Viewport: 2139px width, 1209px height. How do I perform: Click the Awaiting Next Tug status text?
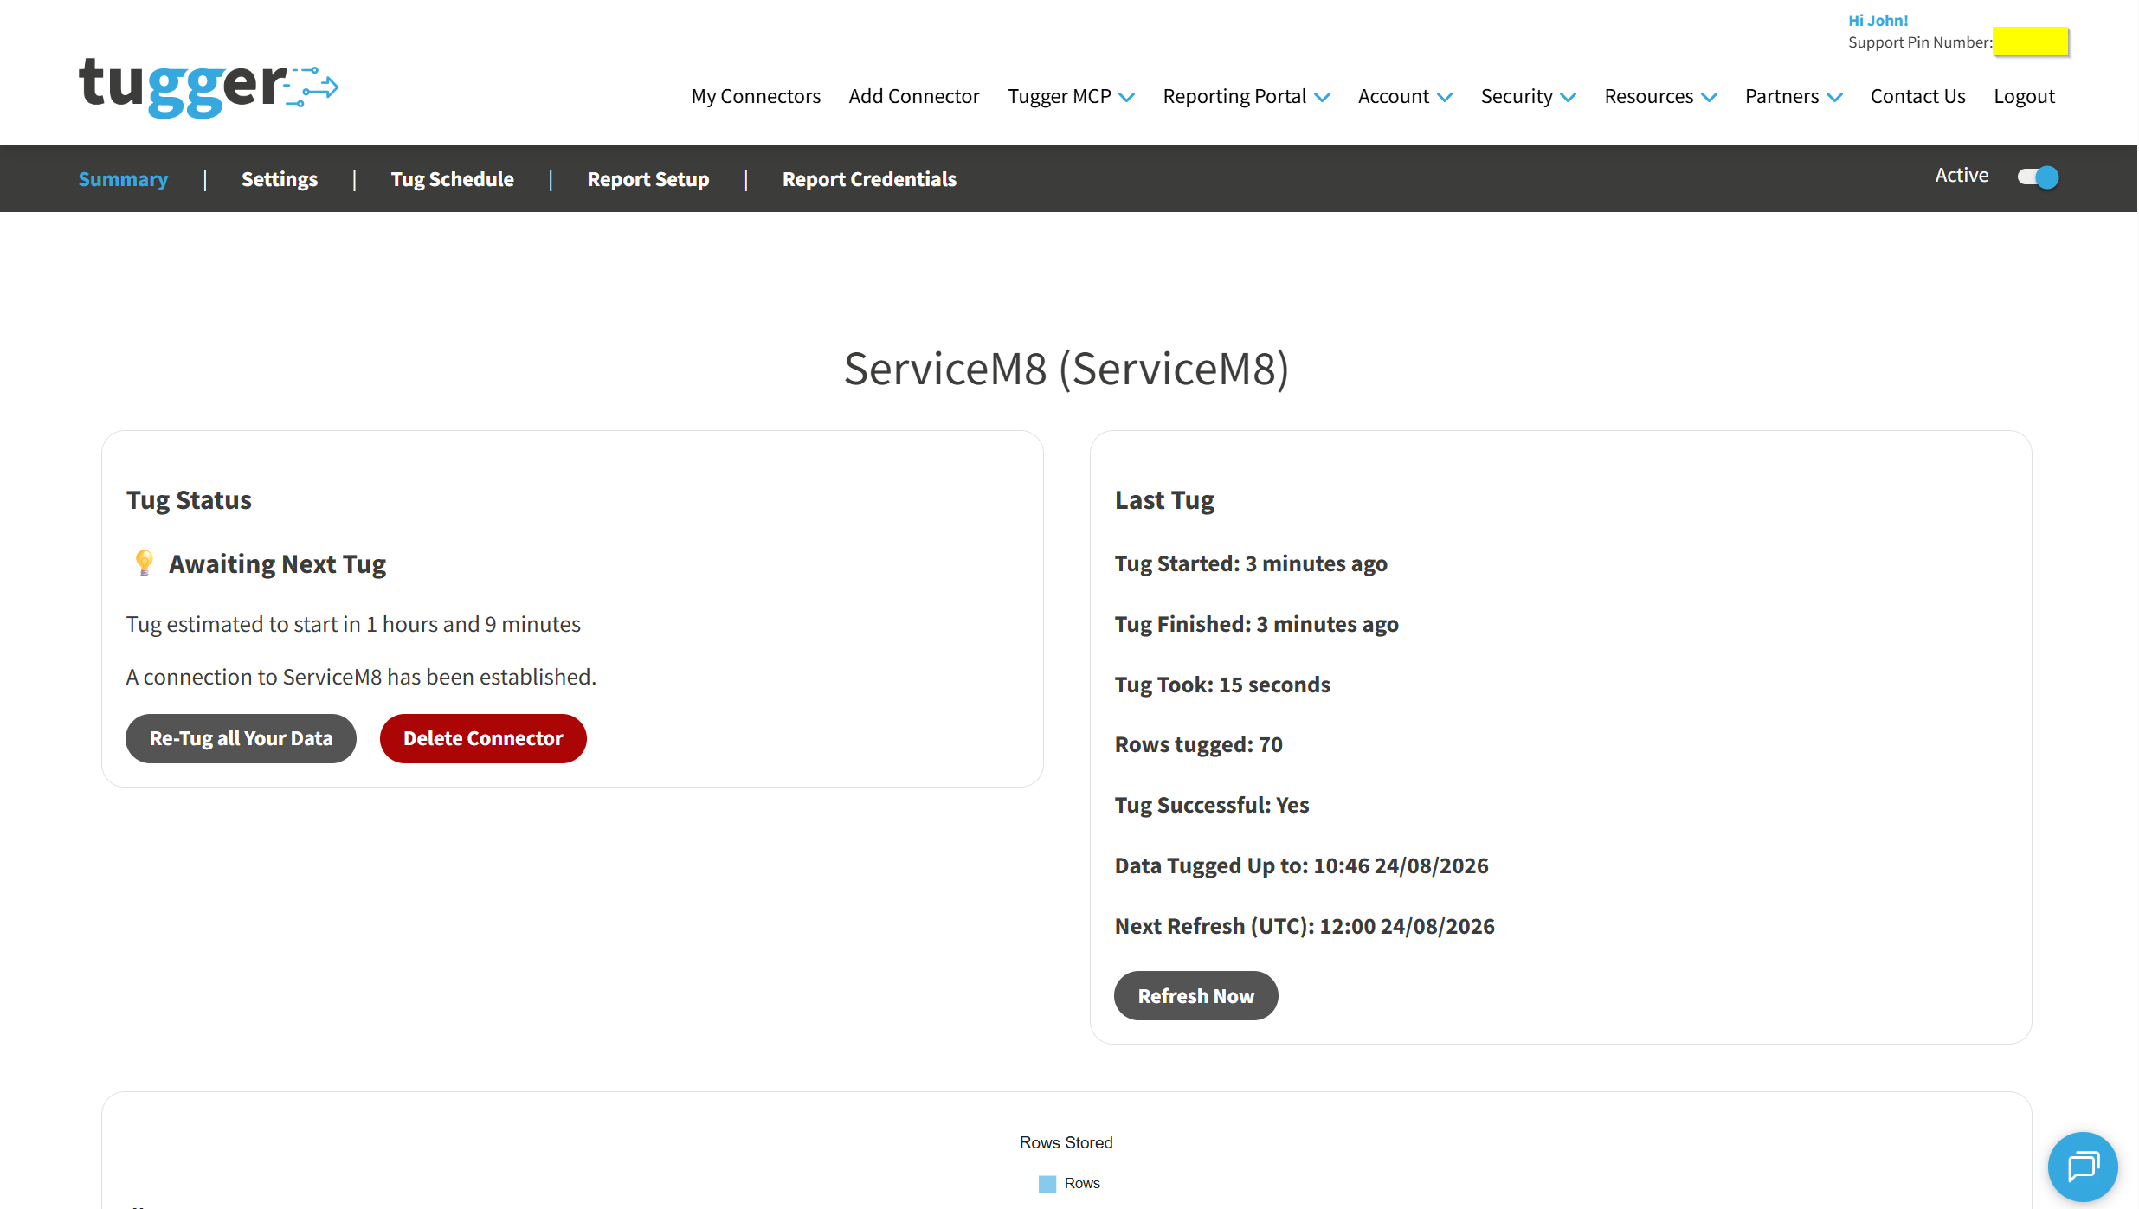(x=277, y=564)
